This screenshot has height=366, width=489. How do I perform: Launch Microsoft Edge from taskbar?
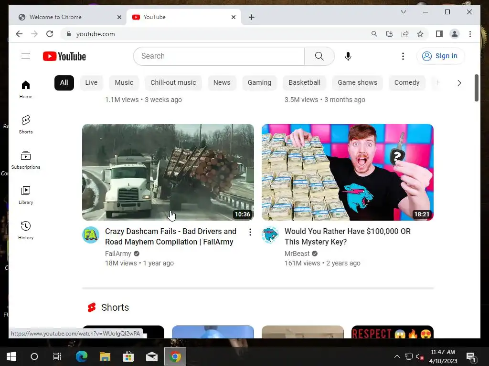pyautogui.click(x=82, y=356)
